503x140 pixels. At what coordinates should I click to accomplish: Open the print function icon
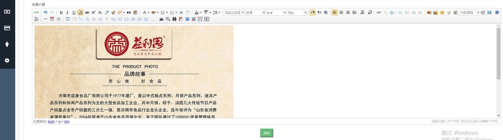point(161,19)
